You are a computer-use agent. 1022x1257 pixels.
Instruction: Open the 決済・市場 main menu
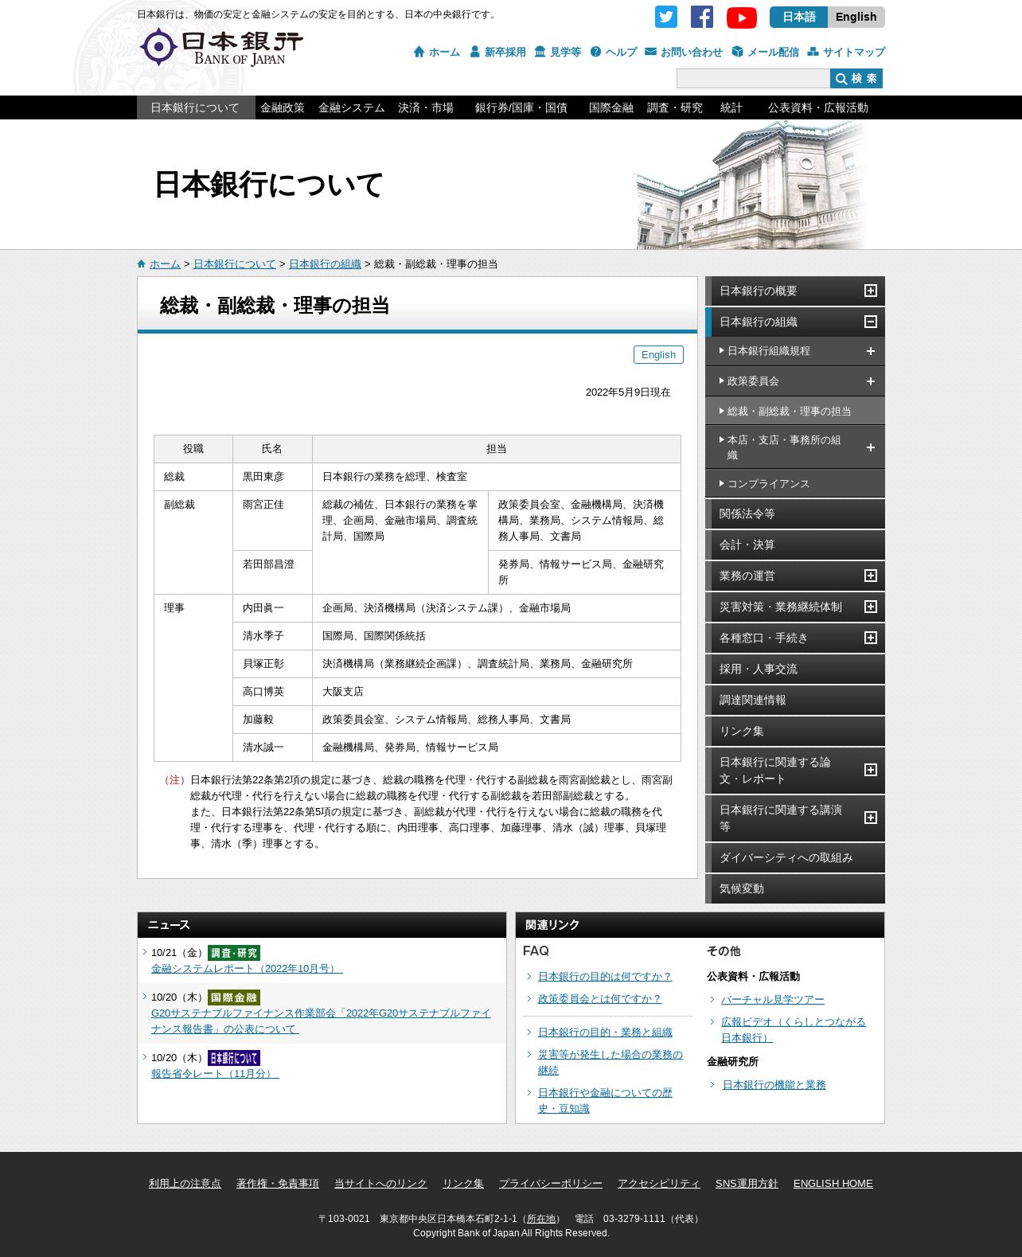[x=426, y=107]
